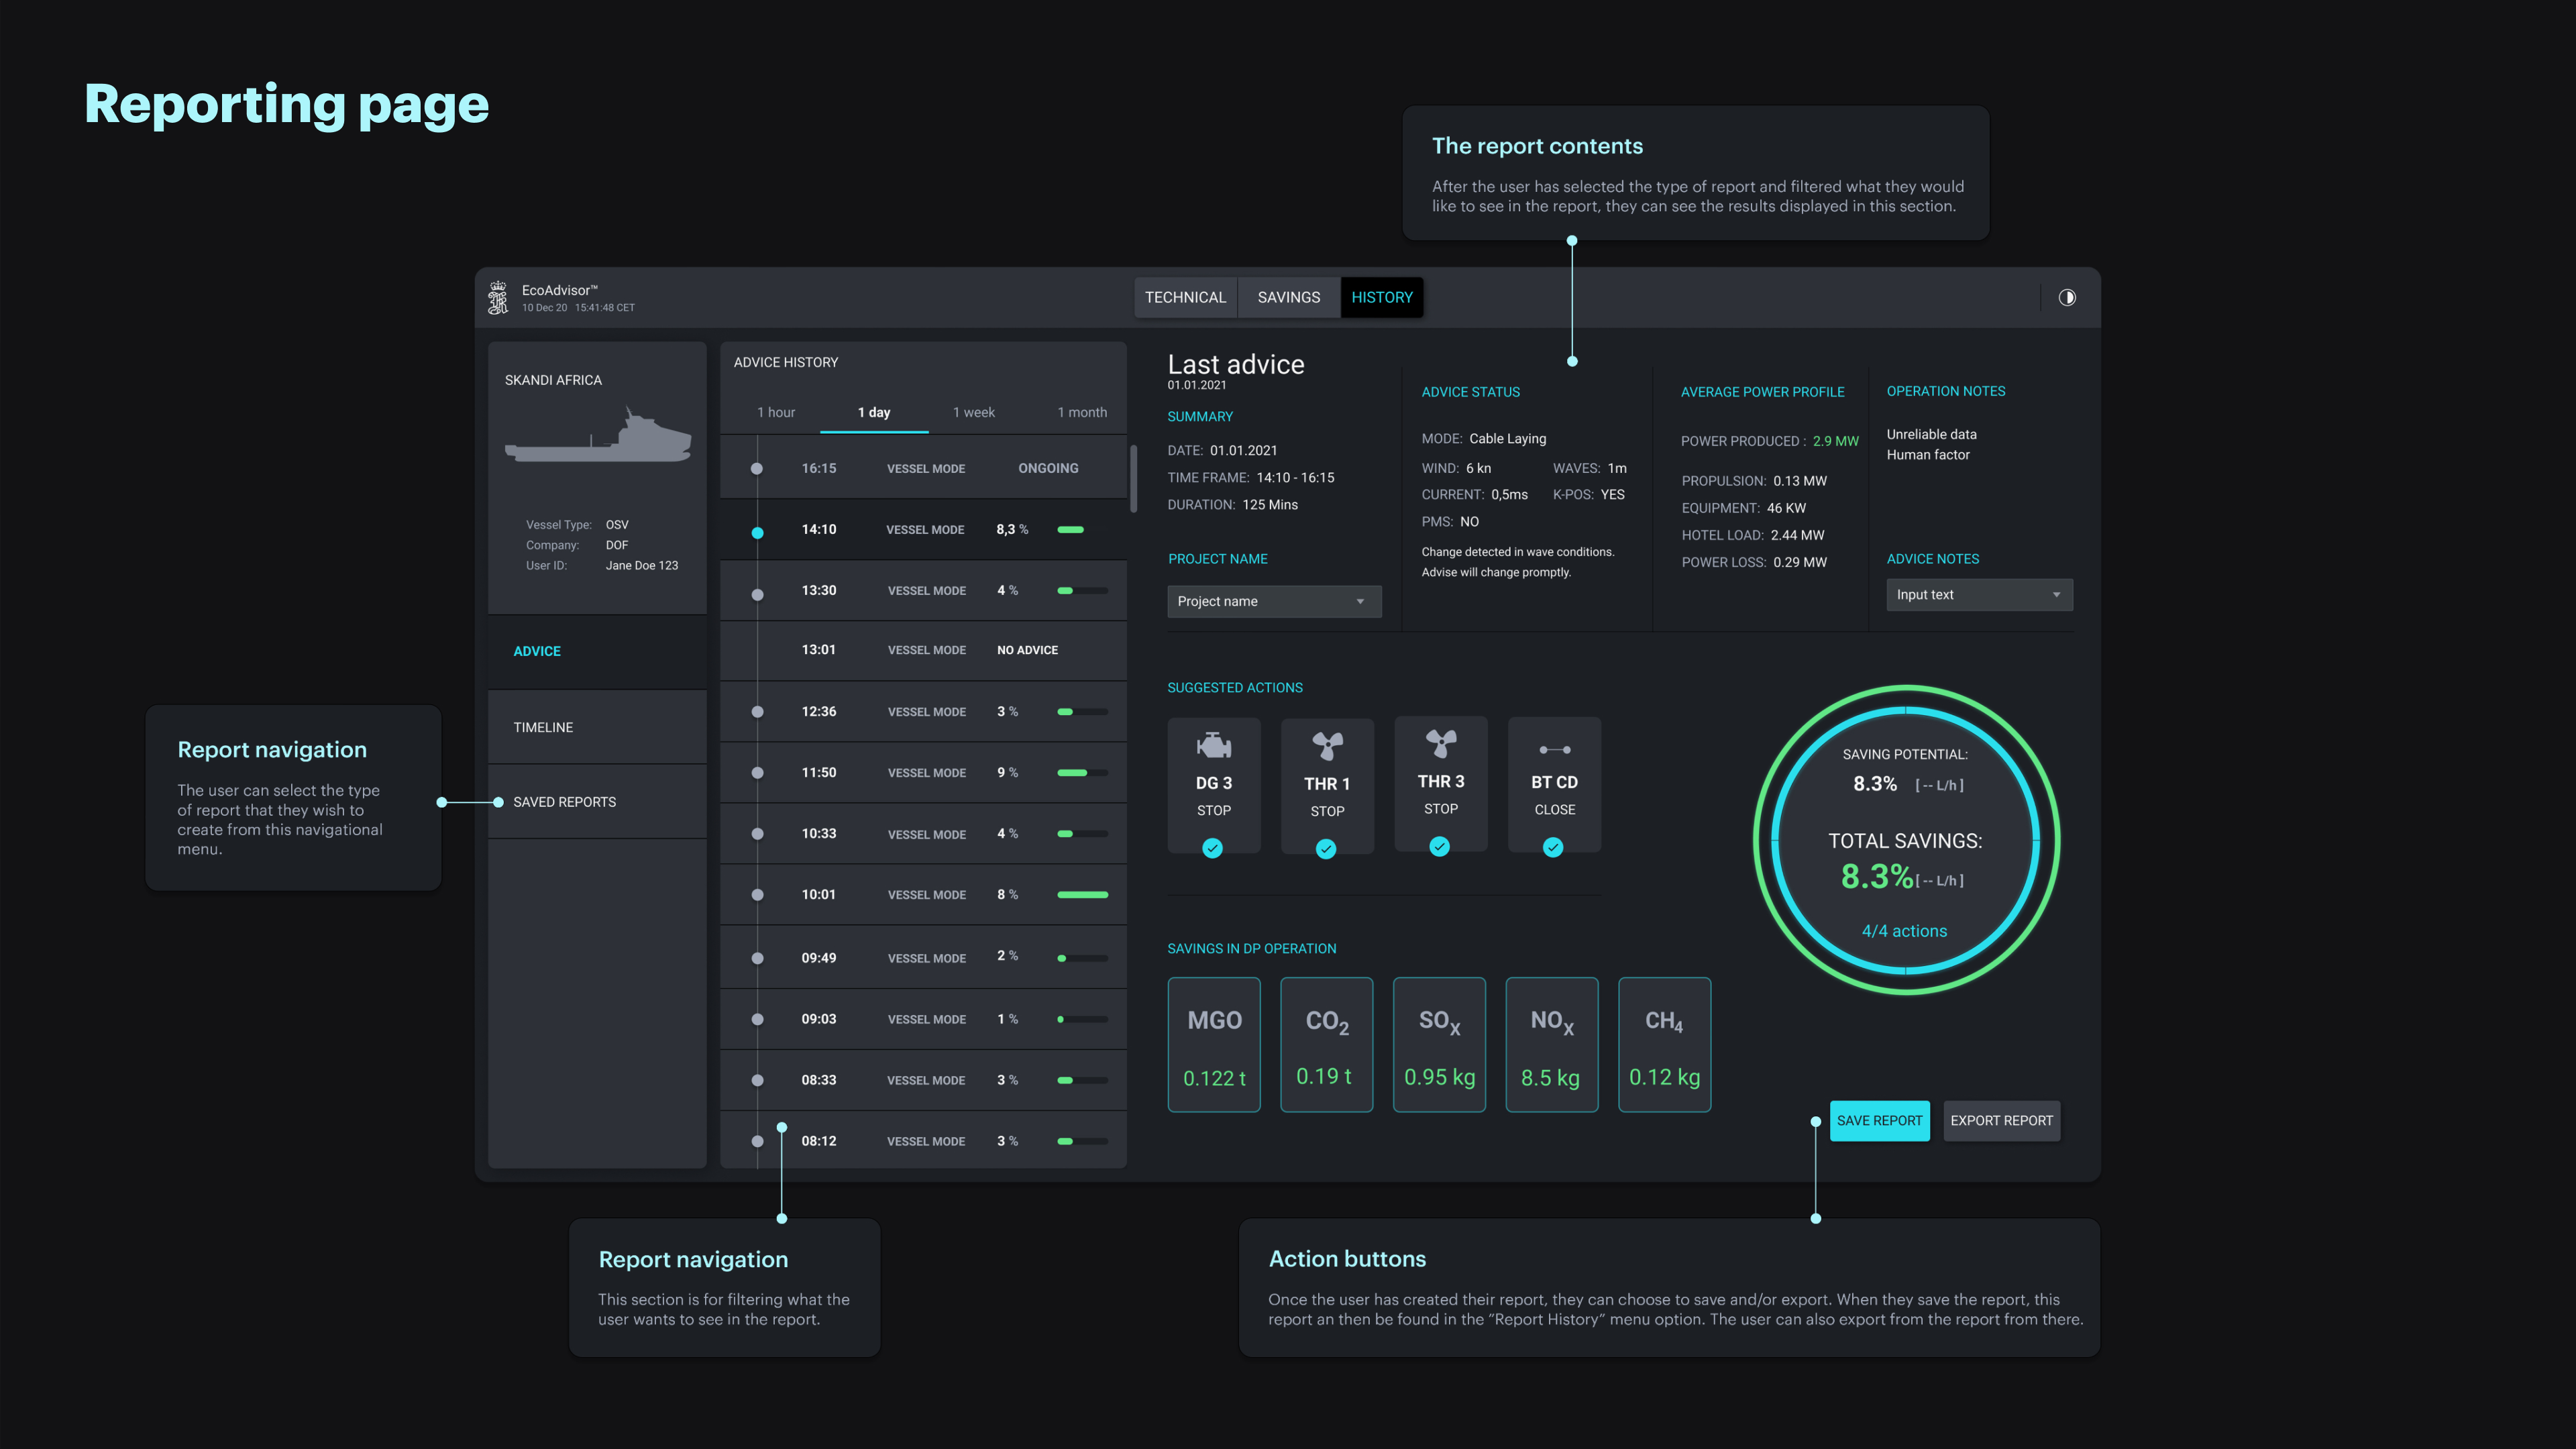The height and width of the screenshot is (1449, 2576).
Task: Click the 4/4 actions label in gauge
Action: [1904, 931]
